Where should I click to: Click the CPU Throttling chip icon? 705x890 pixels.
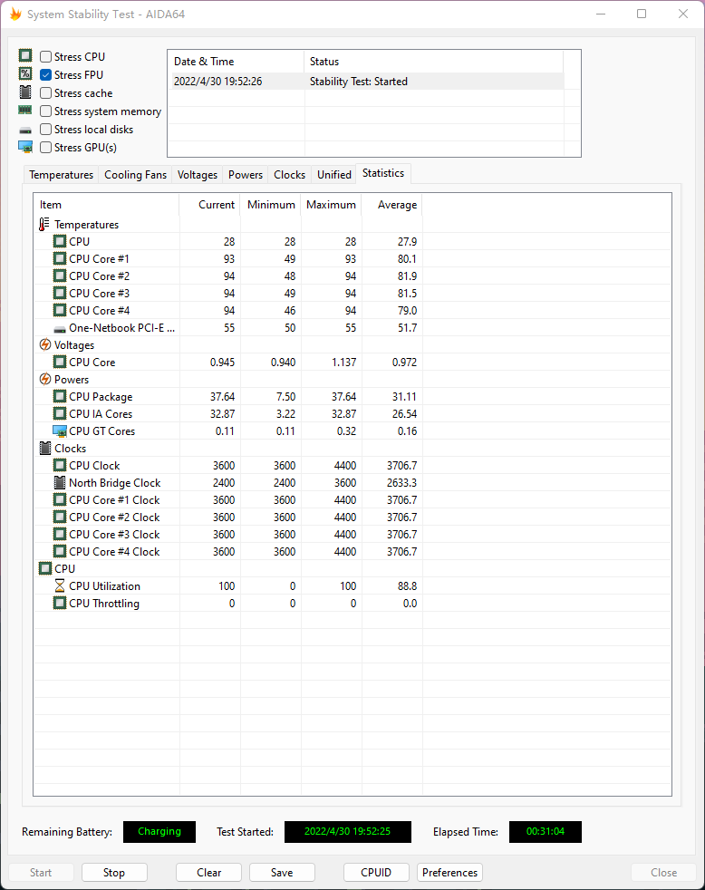tap(60, 603)
